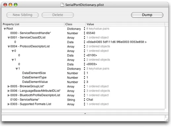Click the <0100> data value

(x=92, y=55)
